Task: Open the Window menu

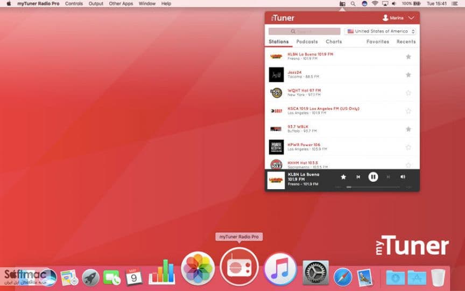Action: [x=147, y=4]
